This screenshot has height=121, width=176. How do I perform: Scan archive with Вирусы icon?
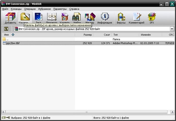tap(121, 17)
